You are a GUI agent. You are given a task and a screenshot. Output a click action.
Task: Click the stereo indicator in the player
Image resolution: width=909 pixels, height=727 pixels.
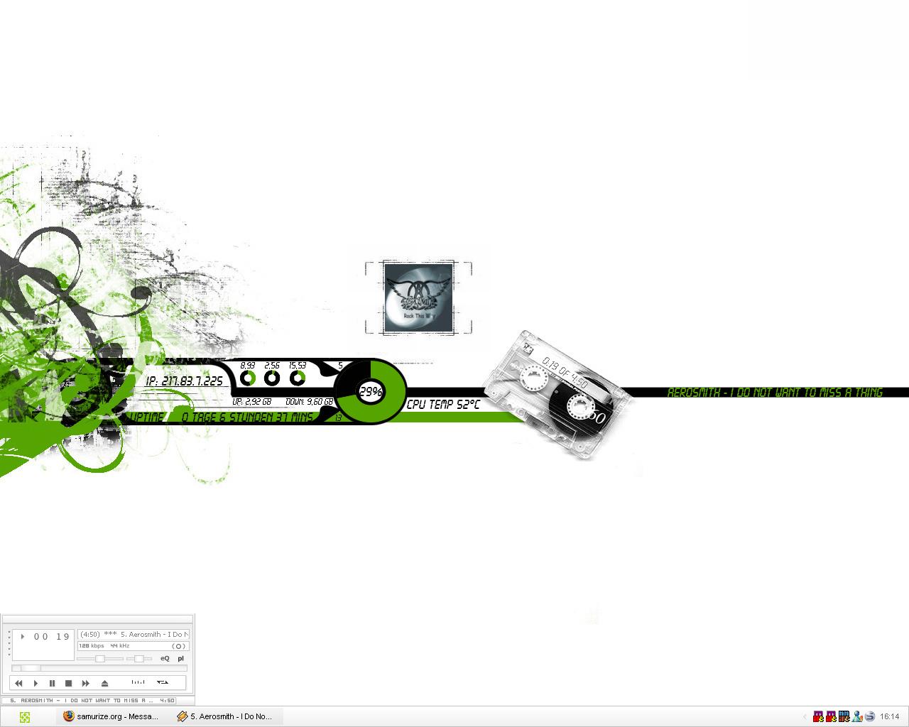(178, 646)
